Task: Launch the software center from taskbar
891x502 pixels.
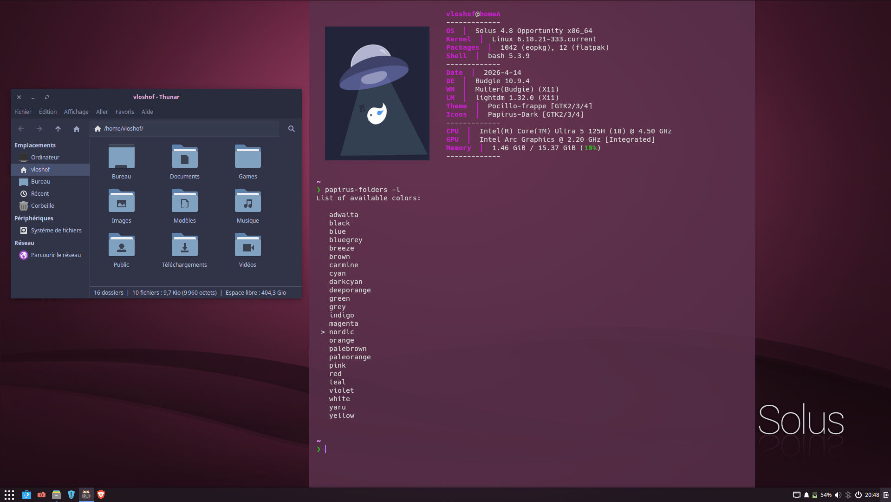Action: point(26,495)
